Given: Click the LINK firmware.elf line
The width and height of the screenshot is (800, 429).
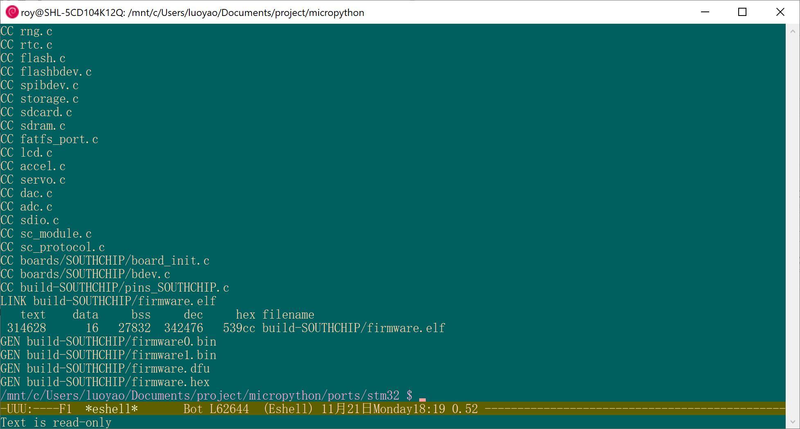Looking at the screenshot, I should click(x=108, y=301).
